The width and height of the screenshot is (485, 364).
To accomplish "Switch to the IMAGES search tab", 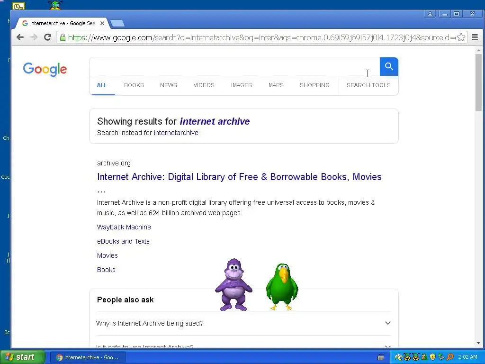I will [241, 85].
